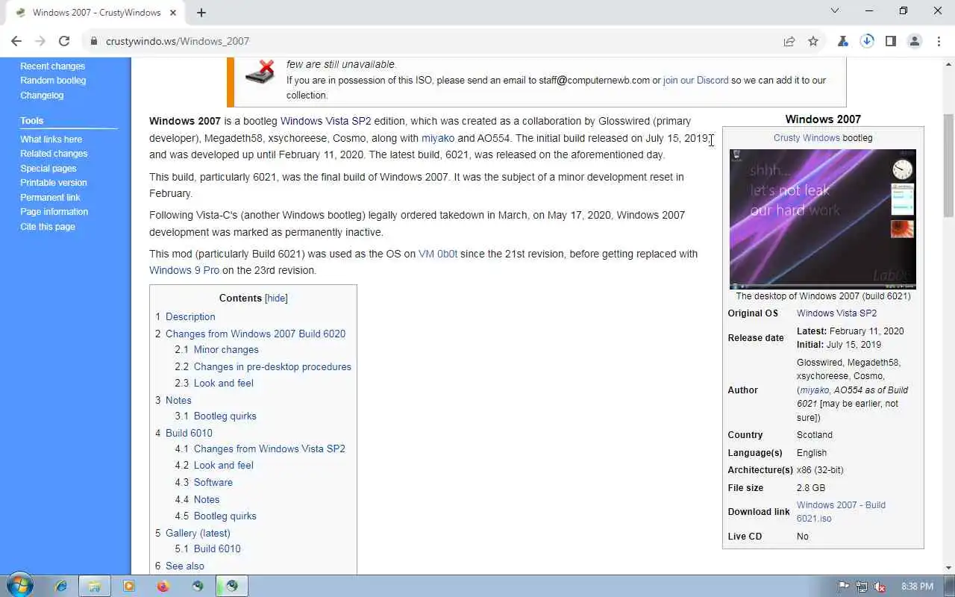Jump to Changes from Windows Vista SP2
Image resolution: width=955 pixels, height=597 pixels.
pyautogui.click(x=260, y=448)
